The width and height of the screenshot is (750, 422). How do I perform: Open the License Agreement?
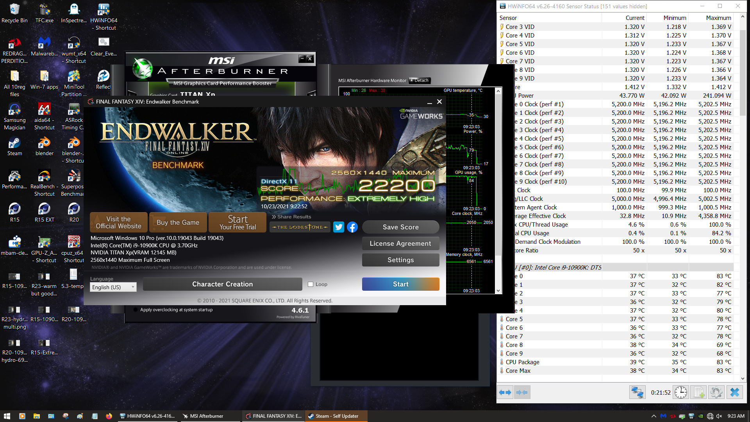click(400, 243)
